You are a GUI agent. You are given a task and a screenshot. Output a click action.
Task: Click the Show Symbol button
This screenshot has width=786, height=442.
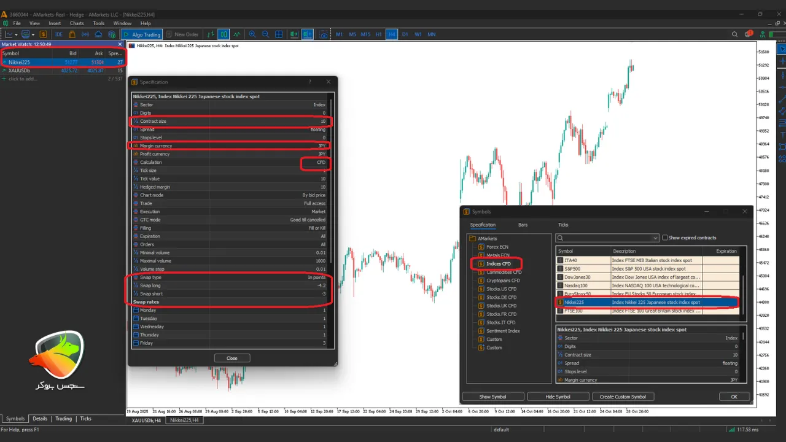493,397
